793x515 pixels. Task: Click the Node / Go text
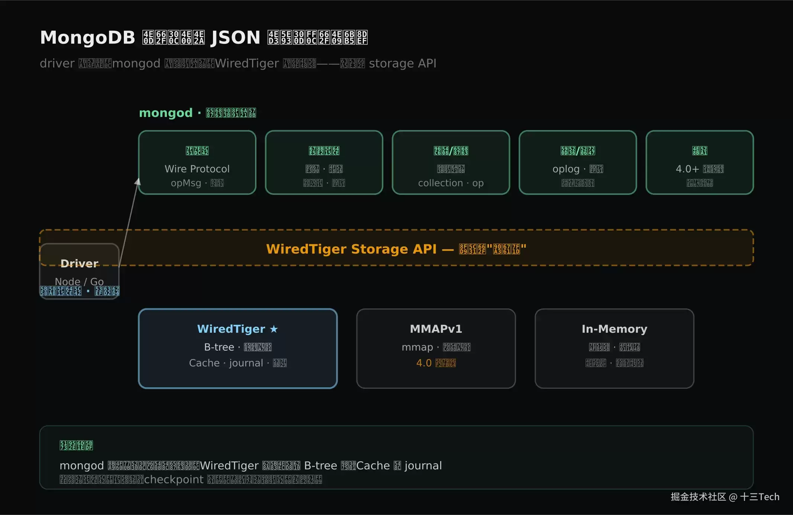[x=79, y=281]
